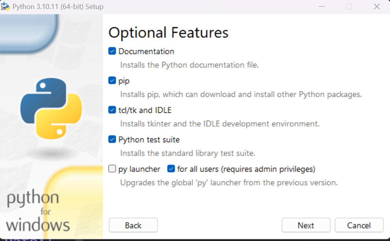The width and height of the screenshot is (390, 241).
Task: Disable the pip feature checkbox
Action: click(112, 81)
